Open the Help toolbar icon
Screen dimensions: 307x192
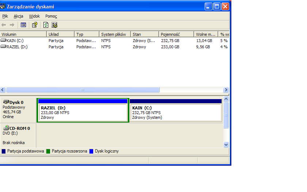point(35,25)
